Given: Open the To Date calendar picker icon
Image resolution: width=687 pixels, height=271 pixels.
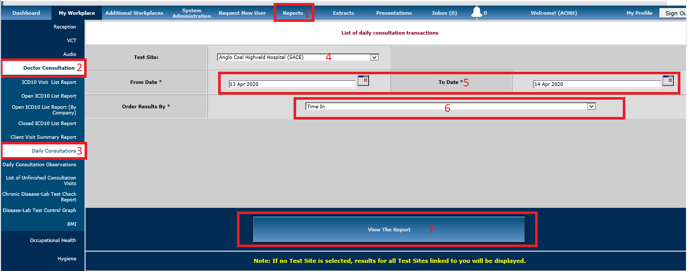Looking at the screenshot, I should [668, 80].
